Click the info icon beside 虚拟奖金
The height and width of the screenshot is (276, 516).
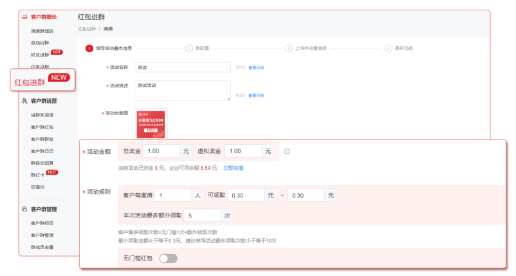[286, 152]
